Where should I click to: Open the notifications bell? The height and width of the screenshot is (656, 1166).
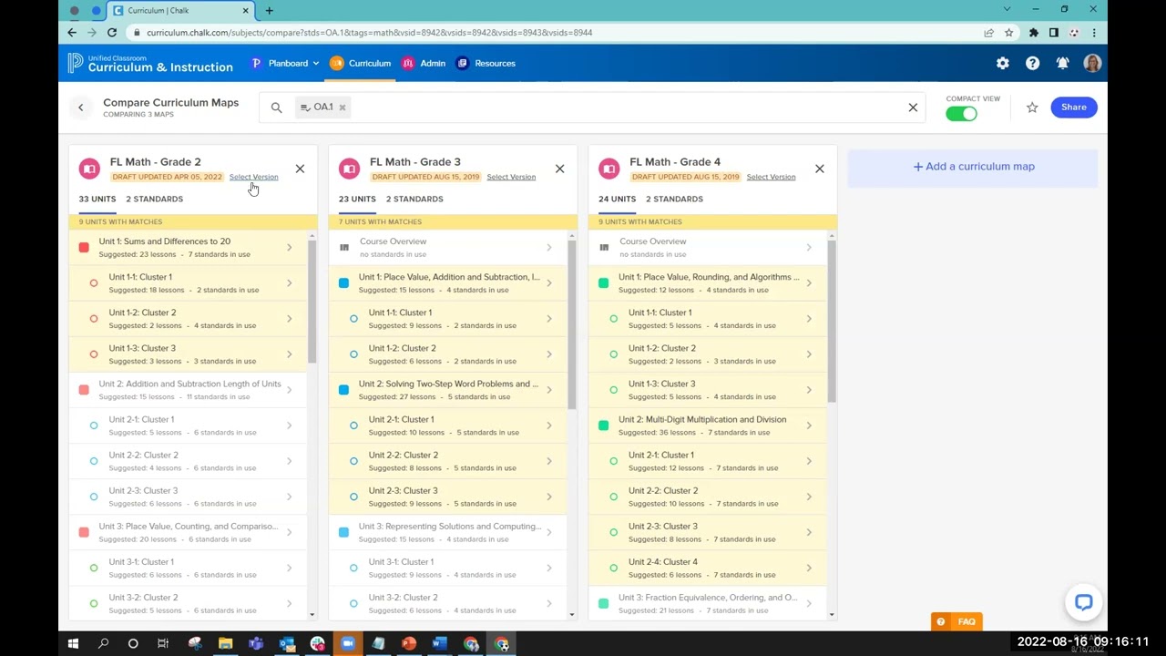click(1062, 63)
